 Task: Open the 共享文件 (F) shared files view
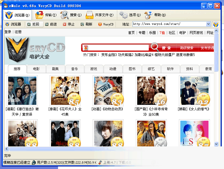click(99, 15)
